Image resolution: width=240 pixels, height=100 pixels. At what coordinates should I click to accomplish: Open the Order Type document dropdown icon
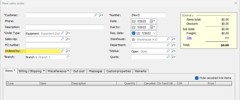(x=68, y=33)
